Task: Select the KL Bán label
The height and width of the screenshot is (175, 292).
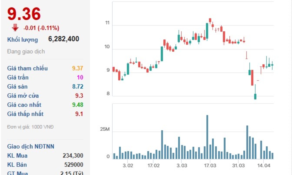Action: coord(17,165)
